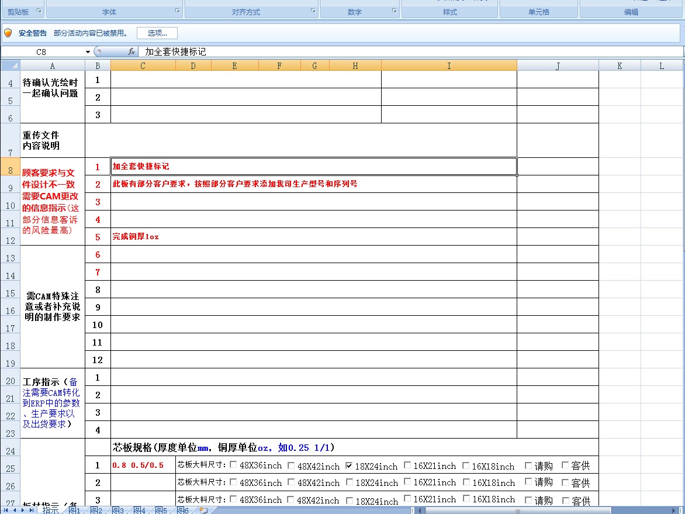Select column A header
685x514 pixels.
(53, 65)
